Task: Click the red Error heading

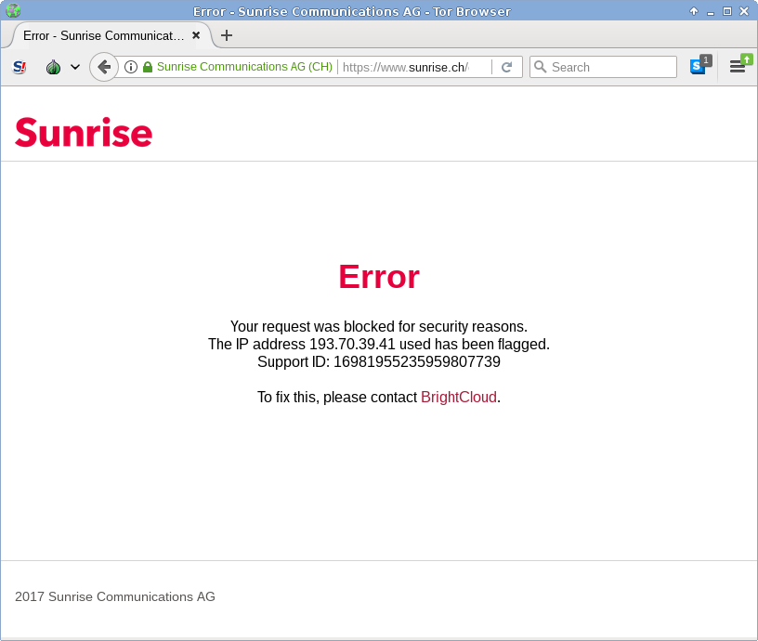Action: [379, 277]
